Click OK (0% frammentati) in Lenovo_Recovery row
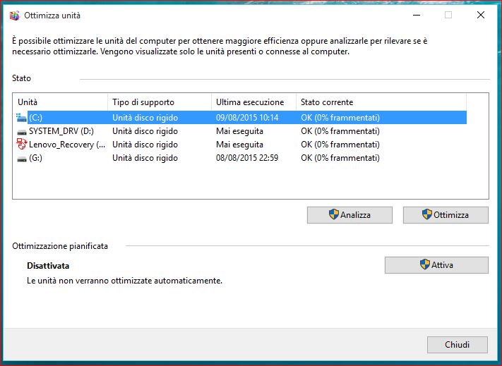 coord(340,145)
